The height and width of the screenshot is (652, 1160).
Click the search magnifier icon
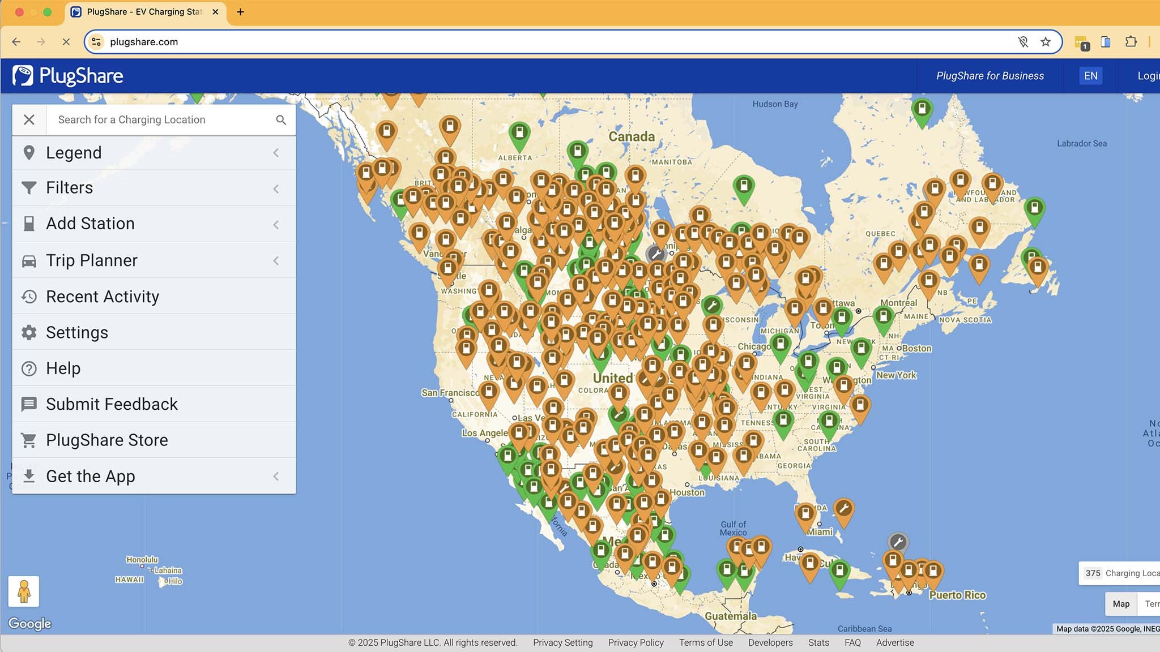[281, 120]
